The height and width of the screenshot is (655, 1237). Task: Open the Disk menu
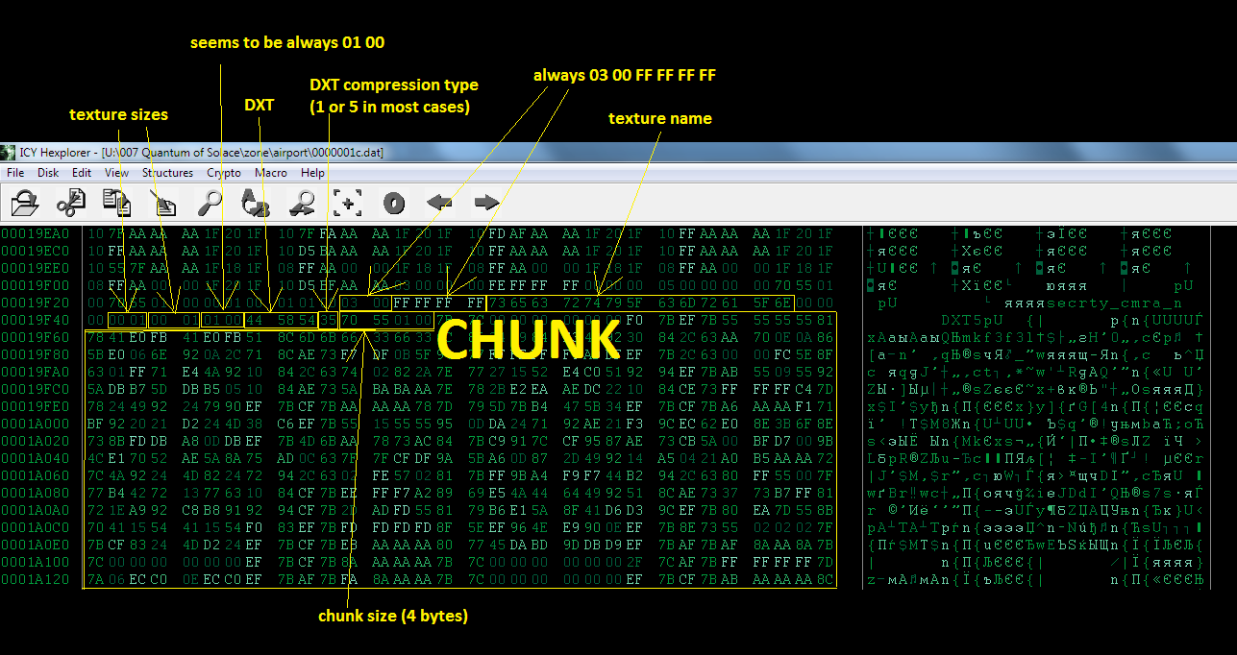[48, 173]
